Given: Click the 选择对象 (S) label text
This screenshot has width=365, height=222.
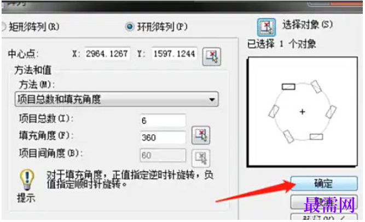Looking at the screenshot, I should click(x=308, y=25).
